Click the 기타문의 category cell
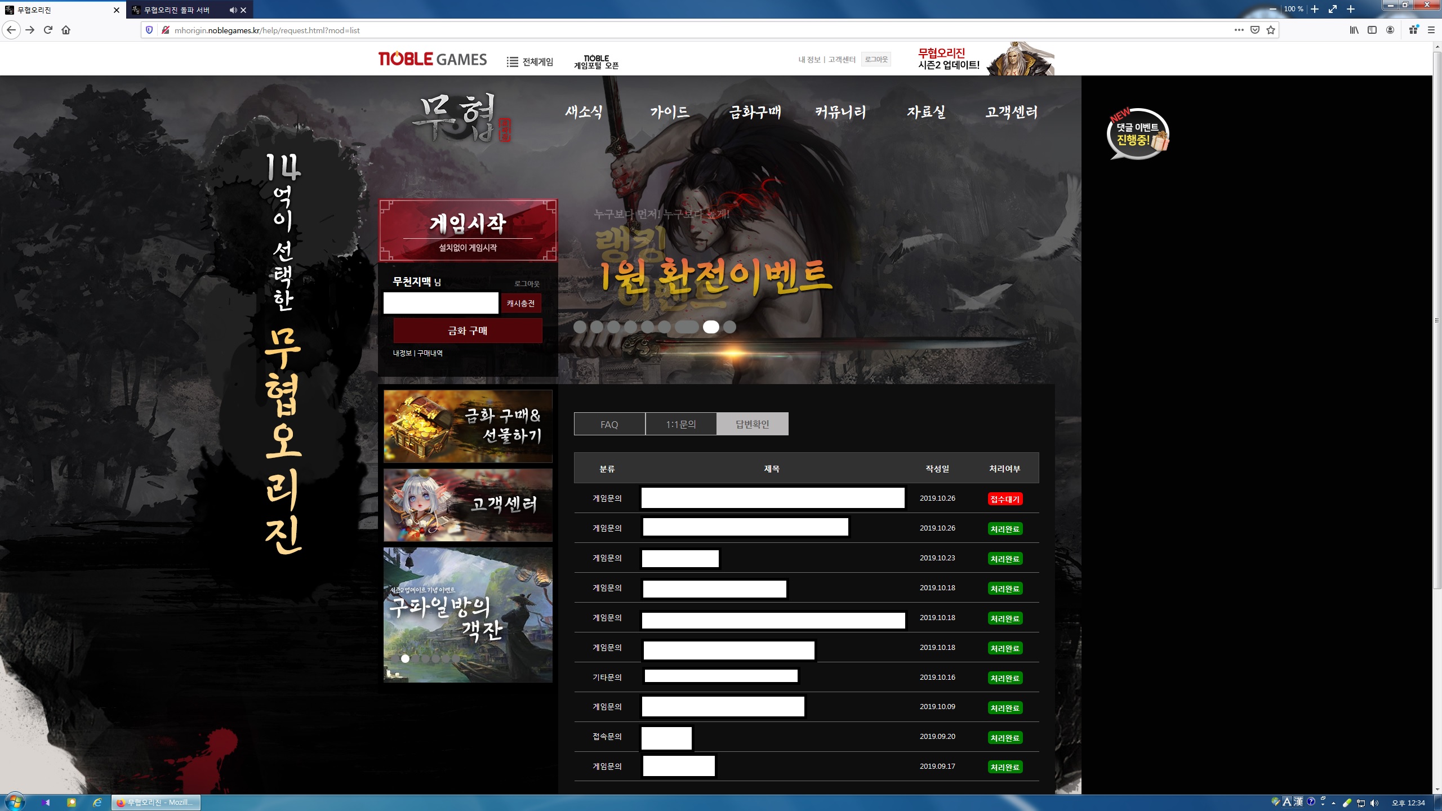Viewport: 1442px width, 811px height. click(607, 678)
